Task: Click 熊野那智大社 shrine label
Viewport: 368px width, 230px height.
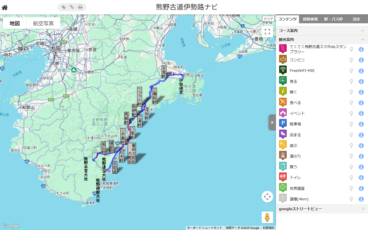Action: [x=98, y=190]
